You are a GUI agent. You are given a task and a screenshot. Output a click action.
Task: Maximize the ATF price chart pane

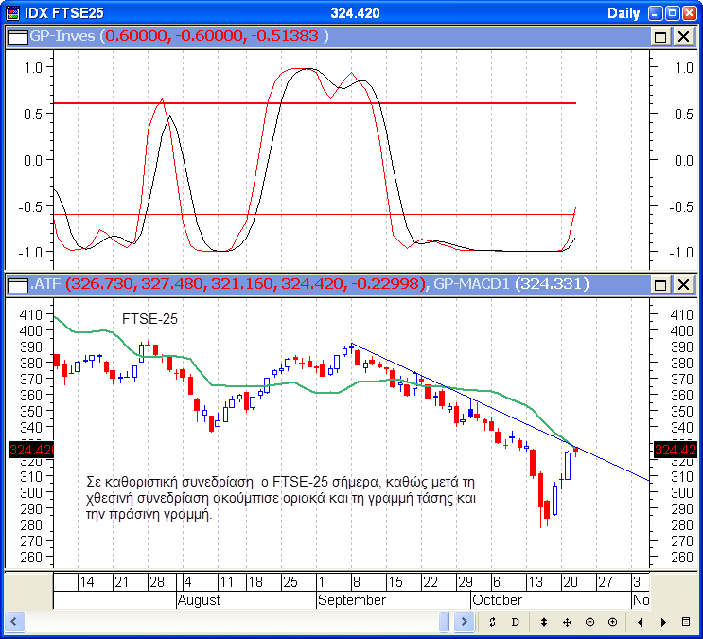(660, 284)
